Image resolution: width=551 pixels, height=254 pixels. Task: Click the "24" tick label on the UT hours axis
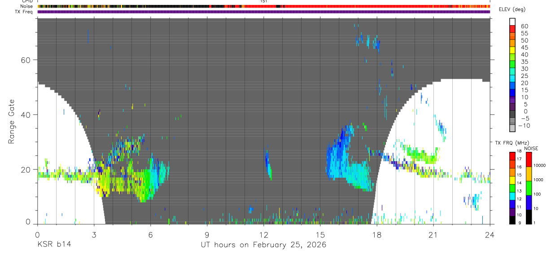tap(490, 235)
